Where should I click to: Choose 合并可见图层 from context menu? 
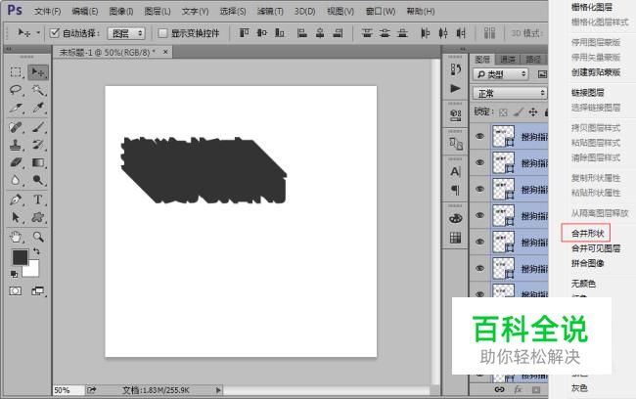click(x=596, y=248)
